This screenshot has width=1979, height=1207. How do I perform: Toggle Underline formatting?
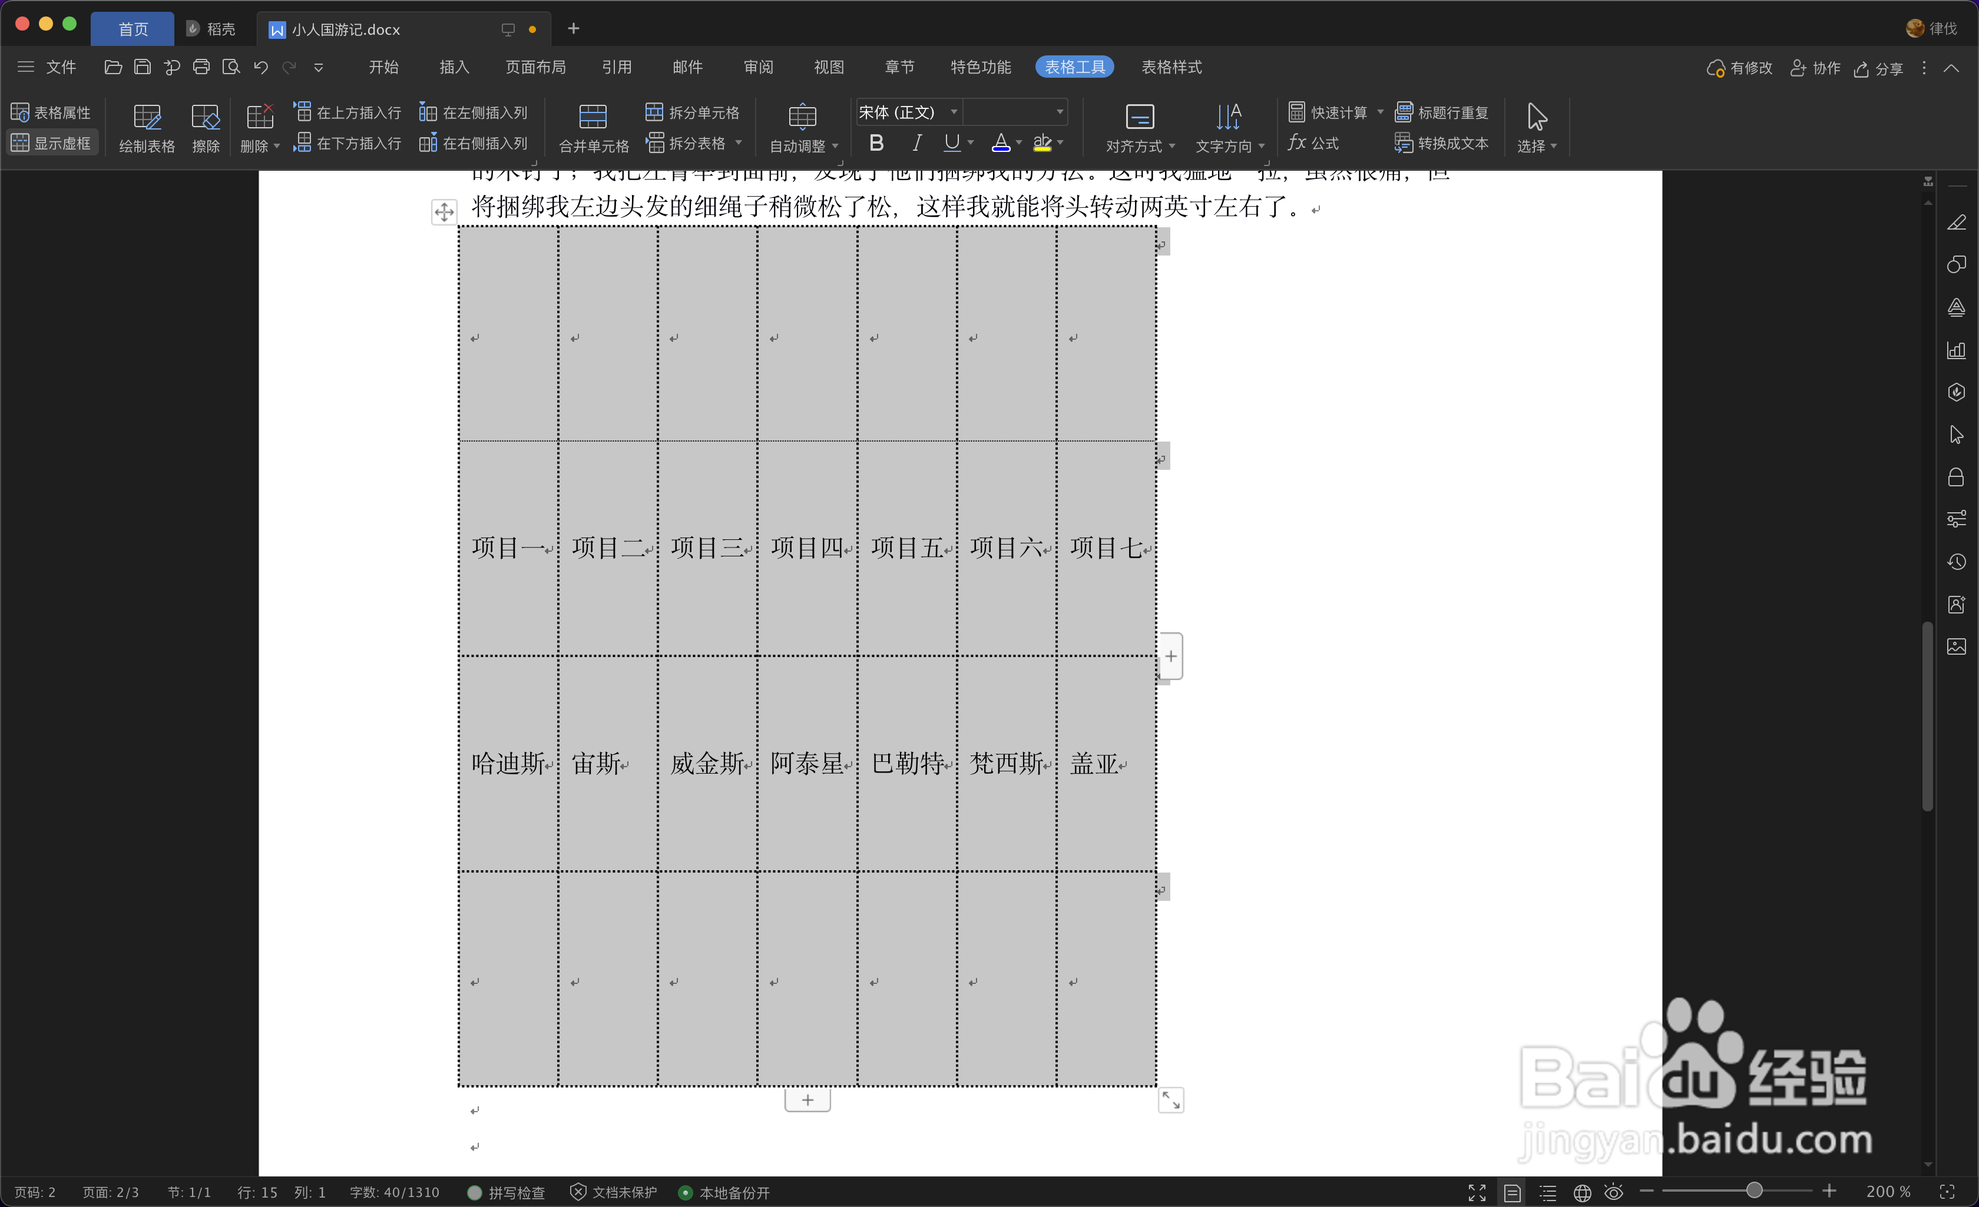coord(952,143)
